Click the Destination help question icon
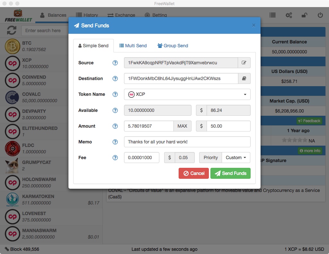Viewport: 329px width, 254px height. (x=115, y=78)
